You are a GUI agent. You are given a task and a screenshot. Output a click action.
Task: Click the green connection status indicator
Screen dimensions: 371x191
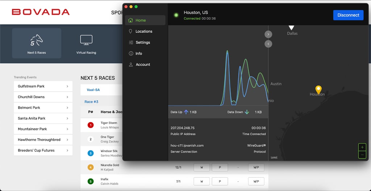pos(176,15)
